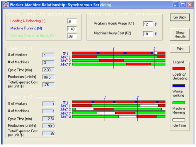Click Show Results button
The width and height of the screenshot is (196, 147).
click(180, 34)
